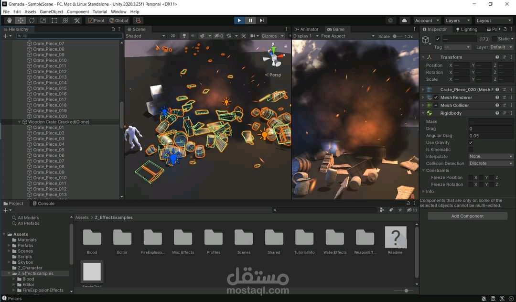Open the Interpolate None dropdown
Image resolution: width=516 pixels, height=302 pixels.
[491, 156]
